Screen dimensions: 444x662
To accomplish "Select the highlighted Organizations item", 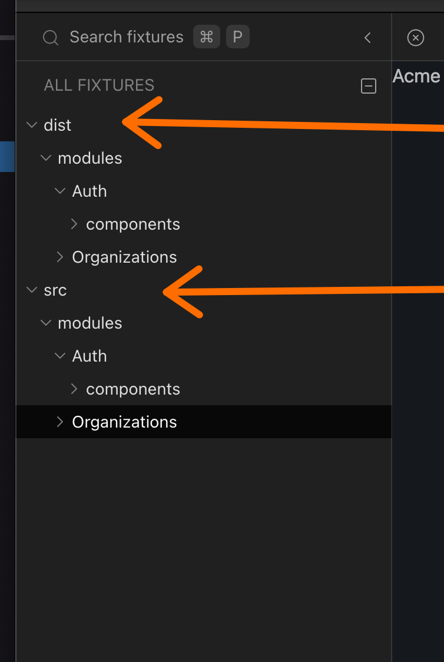I will pyautogui.click(x=124, y=422).
